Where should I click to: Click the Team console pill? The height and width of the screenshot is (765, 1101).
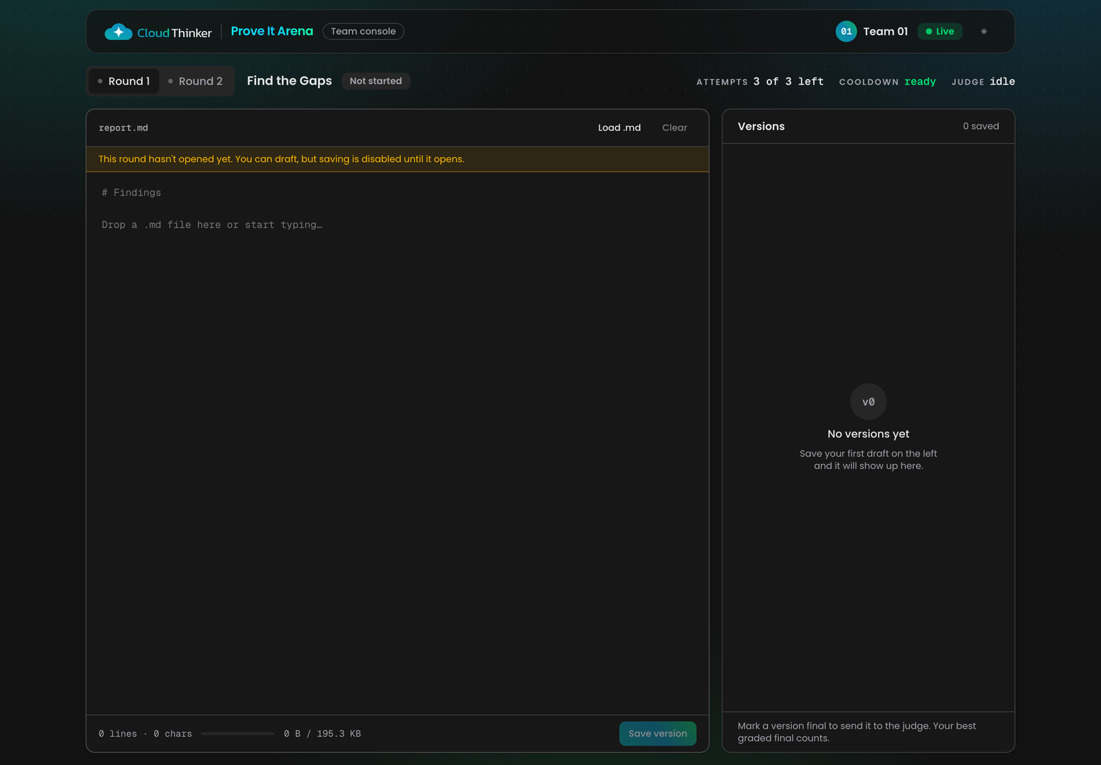363,32
